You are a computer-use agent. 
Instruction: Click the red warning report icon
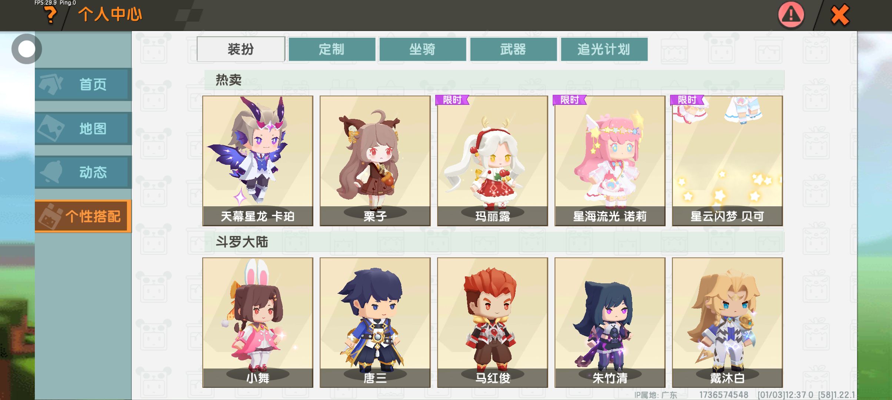791,15
